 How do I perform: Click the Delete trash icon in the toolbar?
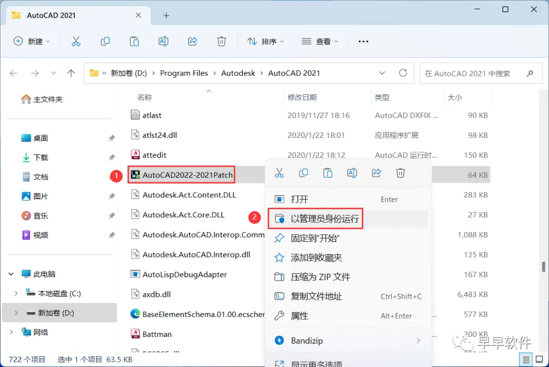click(x=221, y=41)
